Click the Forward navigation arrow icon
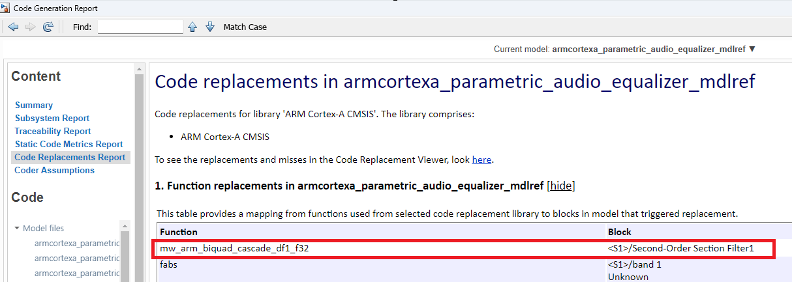The image size is (792, 282). coord(30,27)
